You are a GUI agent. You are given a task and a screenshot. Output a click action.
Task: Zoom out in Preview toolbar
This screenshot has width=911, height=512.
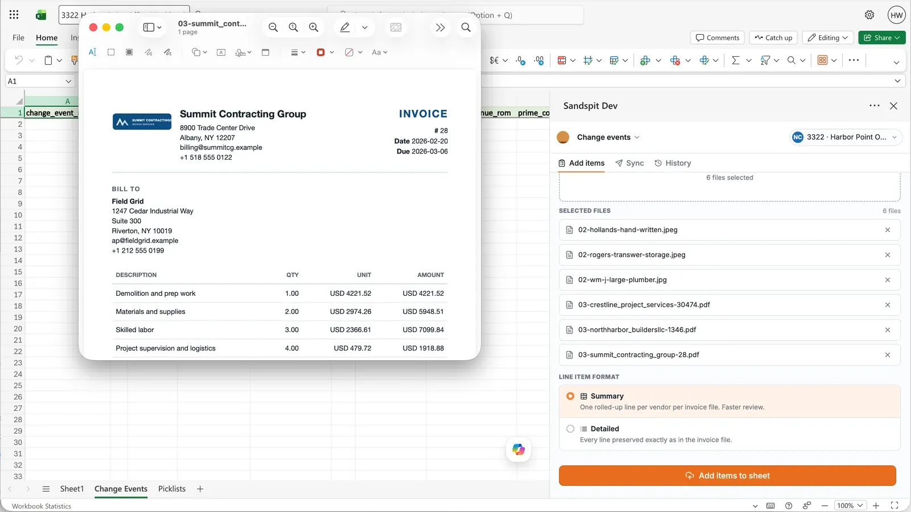tap(273, 27)
